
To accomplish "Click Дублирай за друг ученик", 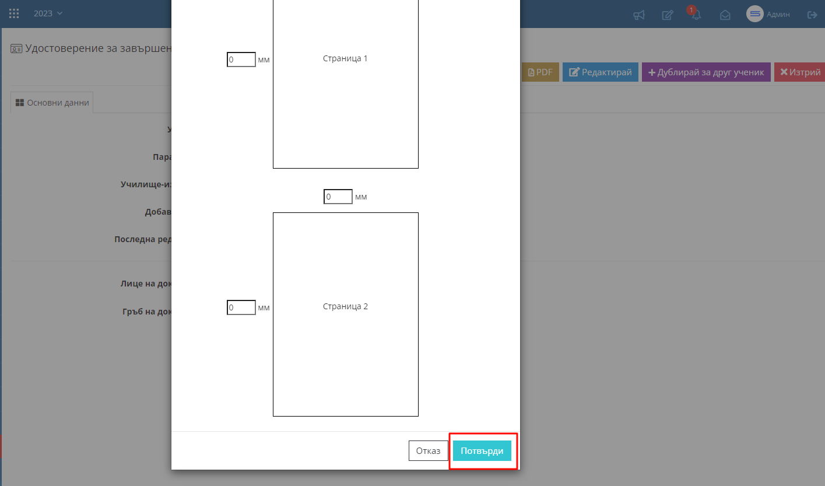I will pyautogui.click(x=706, y=72).
